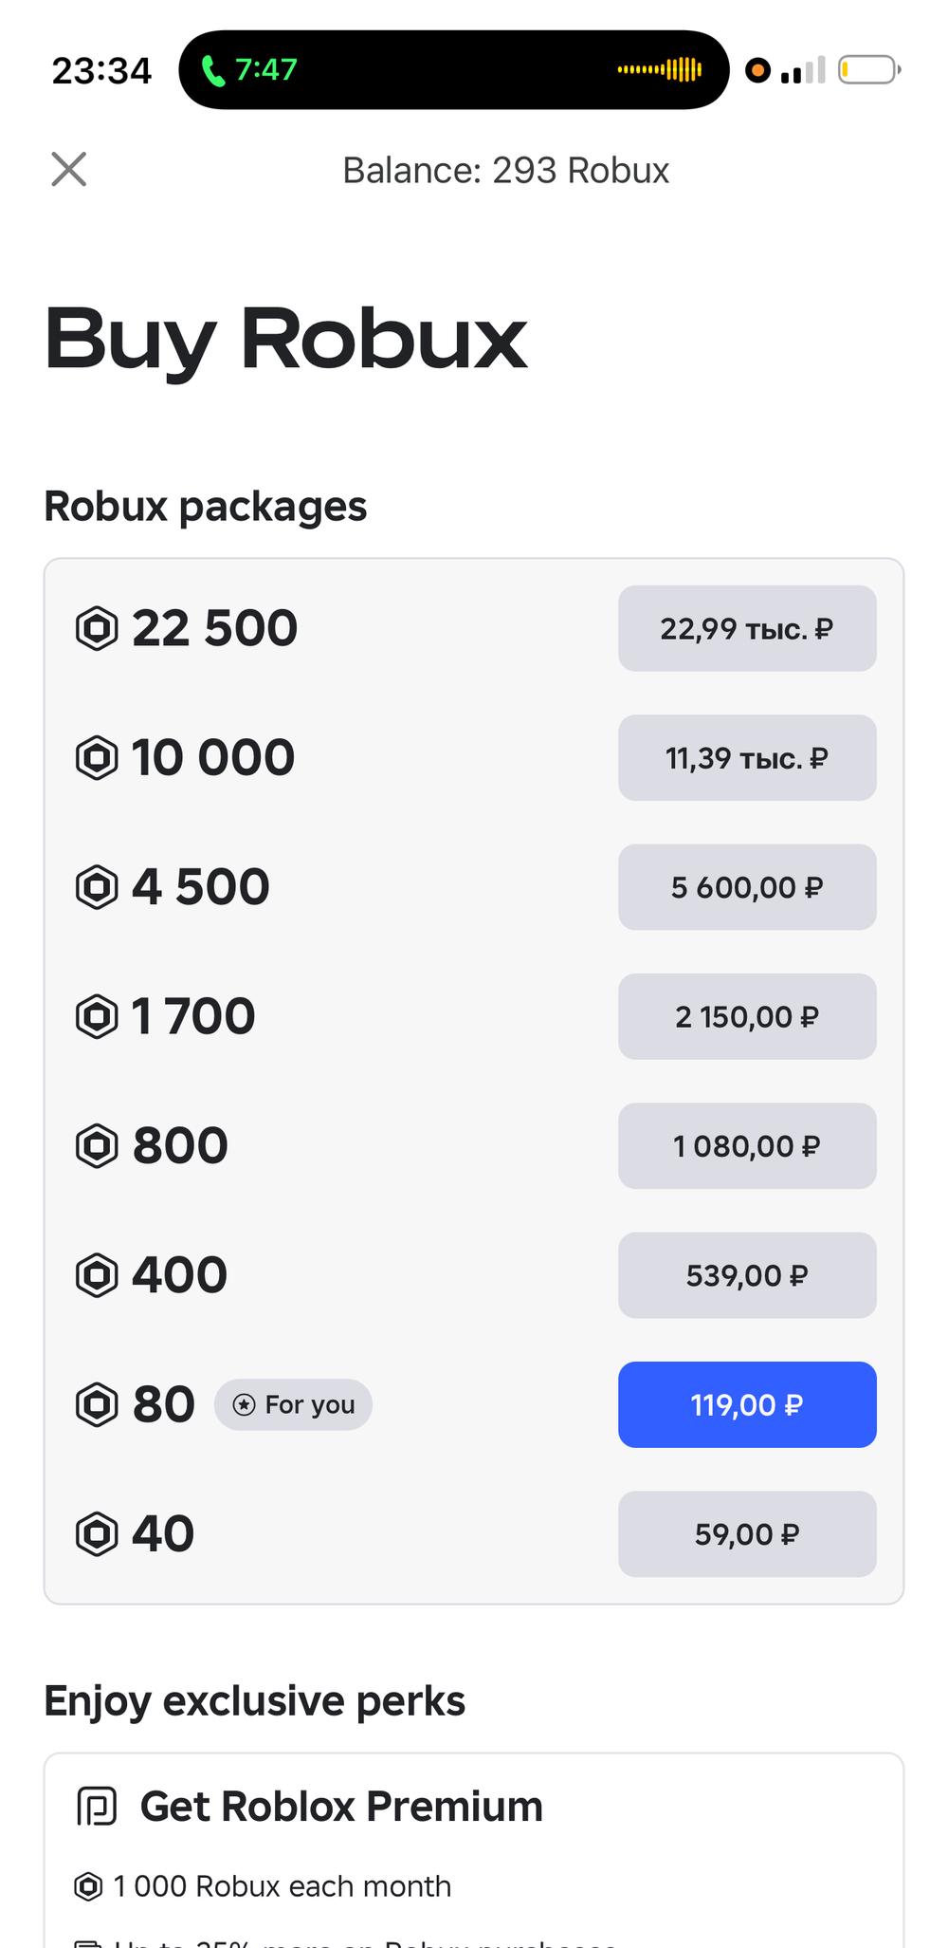Open the Get Roblox Premium card
This screenshot has height=1948, width=948.
tap(474, 1850)
